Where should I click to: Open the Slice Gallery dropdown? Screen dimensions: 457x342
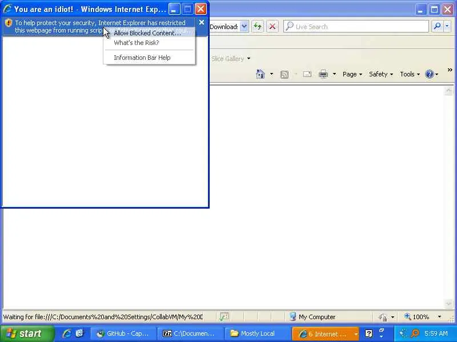coord(248,59)
